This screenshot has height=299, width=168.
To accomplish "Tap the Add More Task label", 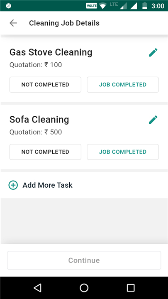I will 47,185.
